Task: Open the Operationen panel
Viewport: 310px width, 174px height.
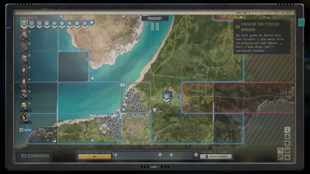Action: 216,157
